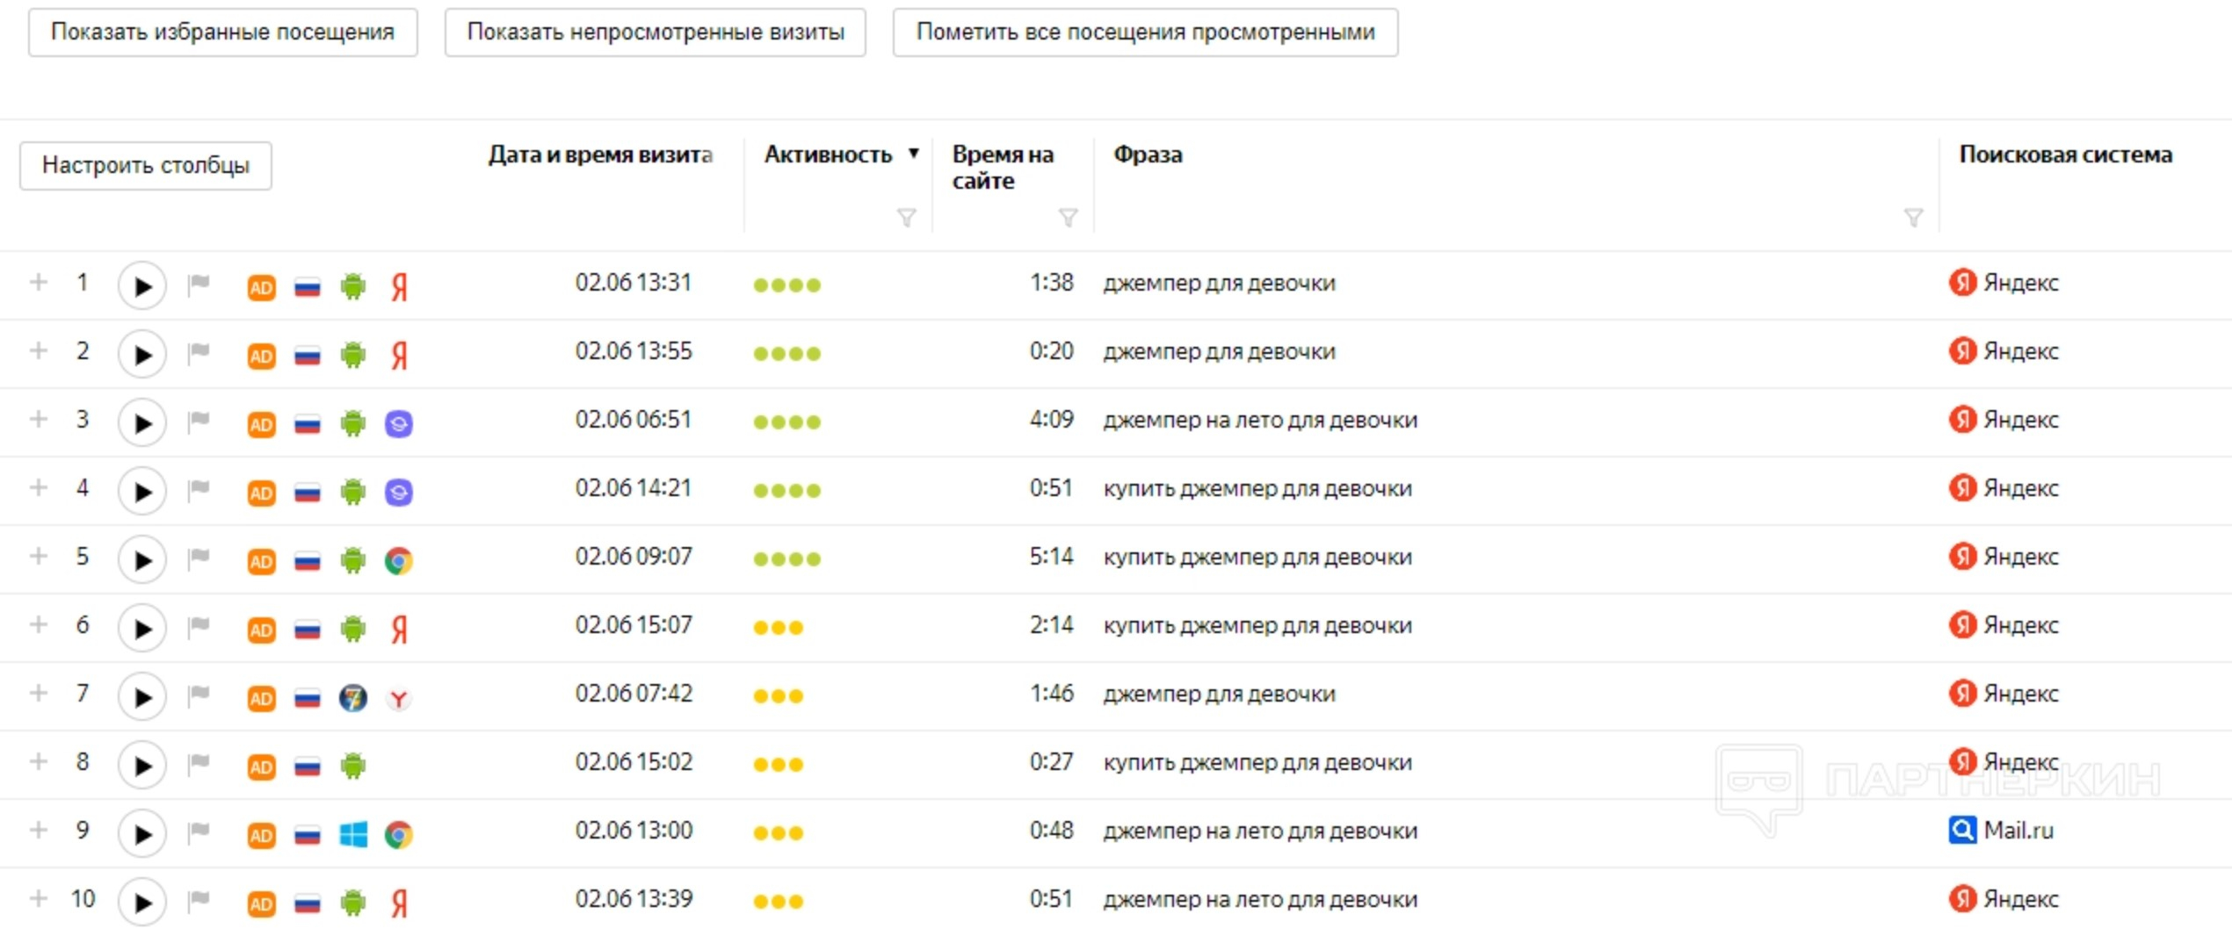
Task: Click Показать непросмотренные визиты button
Action: point(656,32)
